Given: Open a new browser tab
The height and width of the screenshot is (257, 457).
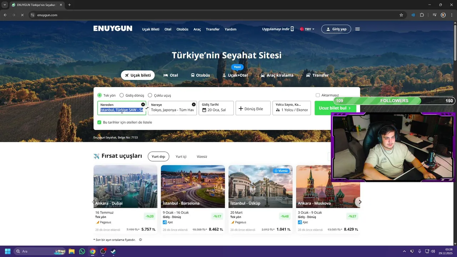Looking at the screenshot, I should pyautogui.click(x=69, y=5).
